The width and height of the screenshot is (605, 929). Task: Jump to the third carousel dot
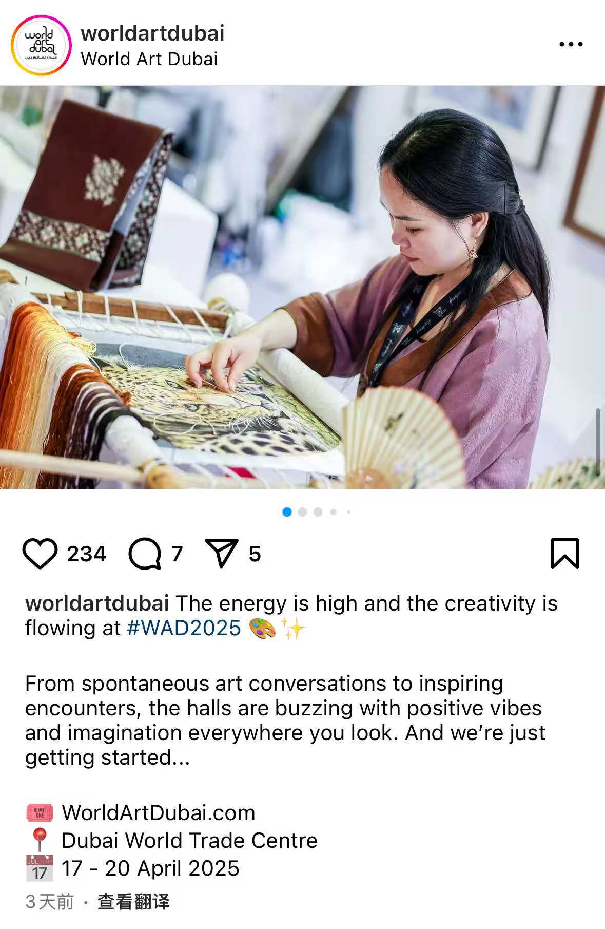click(x=318, y=512)
